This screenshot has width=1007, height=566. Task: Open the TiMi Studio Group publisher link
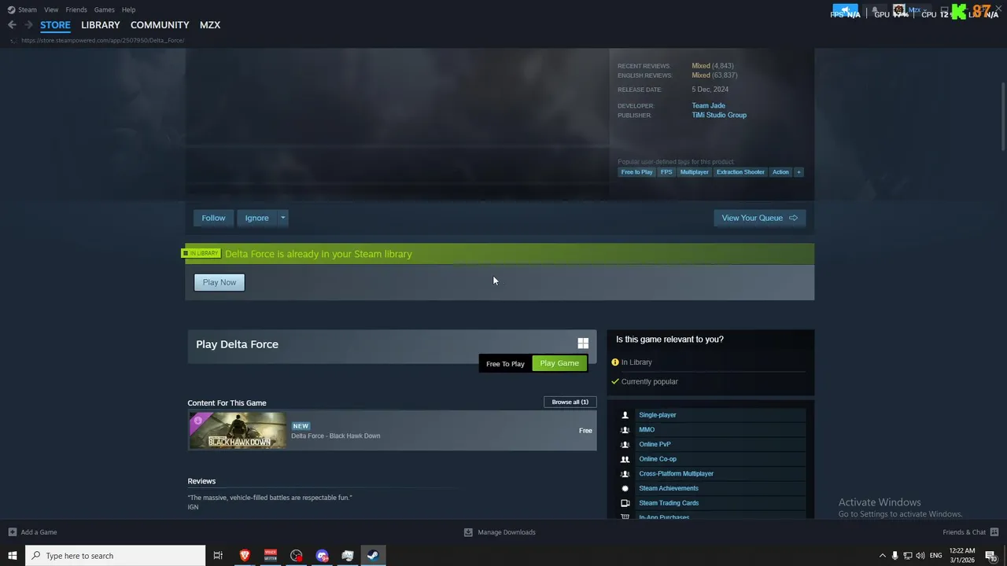click(x=719, y=115)
